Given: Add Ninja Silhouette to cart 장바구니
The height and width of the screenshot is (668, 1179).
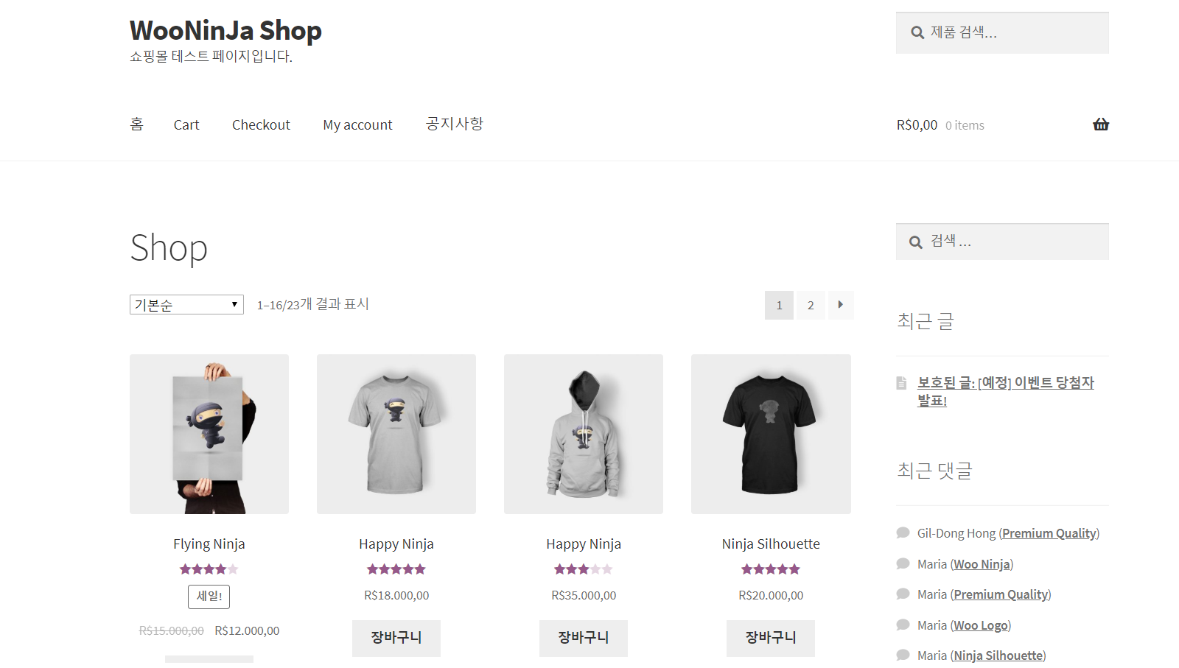Looking at the screenshot, I should [x=771, y=638].
